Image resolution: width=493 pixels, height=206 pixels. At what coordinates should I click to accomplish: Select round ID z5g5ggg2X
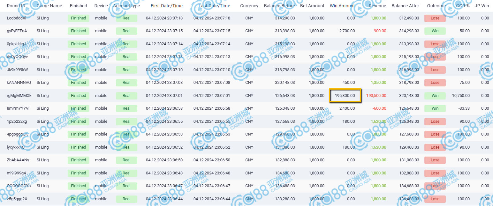coord(17,199)
